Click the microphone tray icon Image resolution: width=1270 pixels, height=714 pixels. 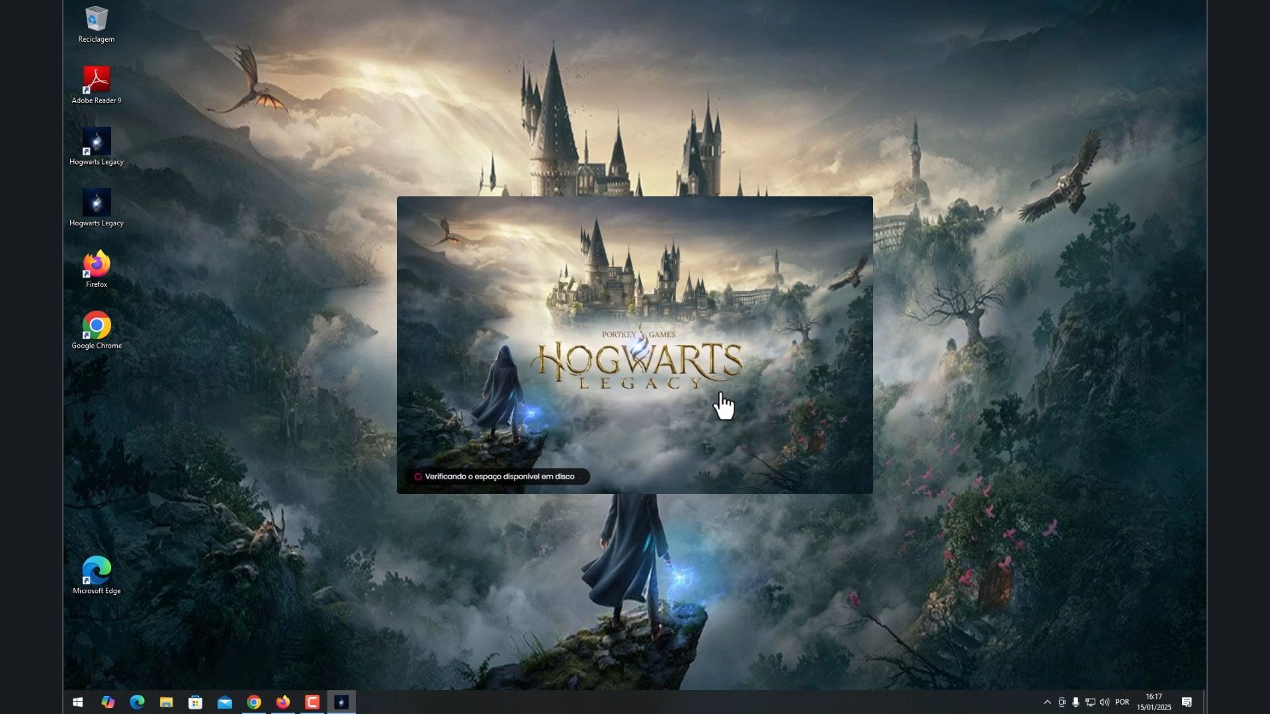pos(1076,702)
